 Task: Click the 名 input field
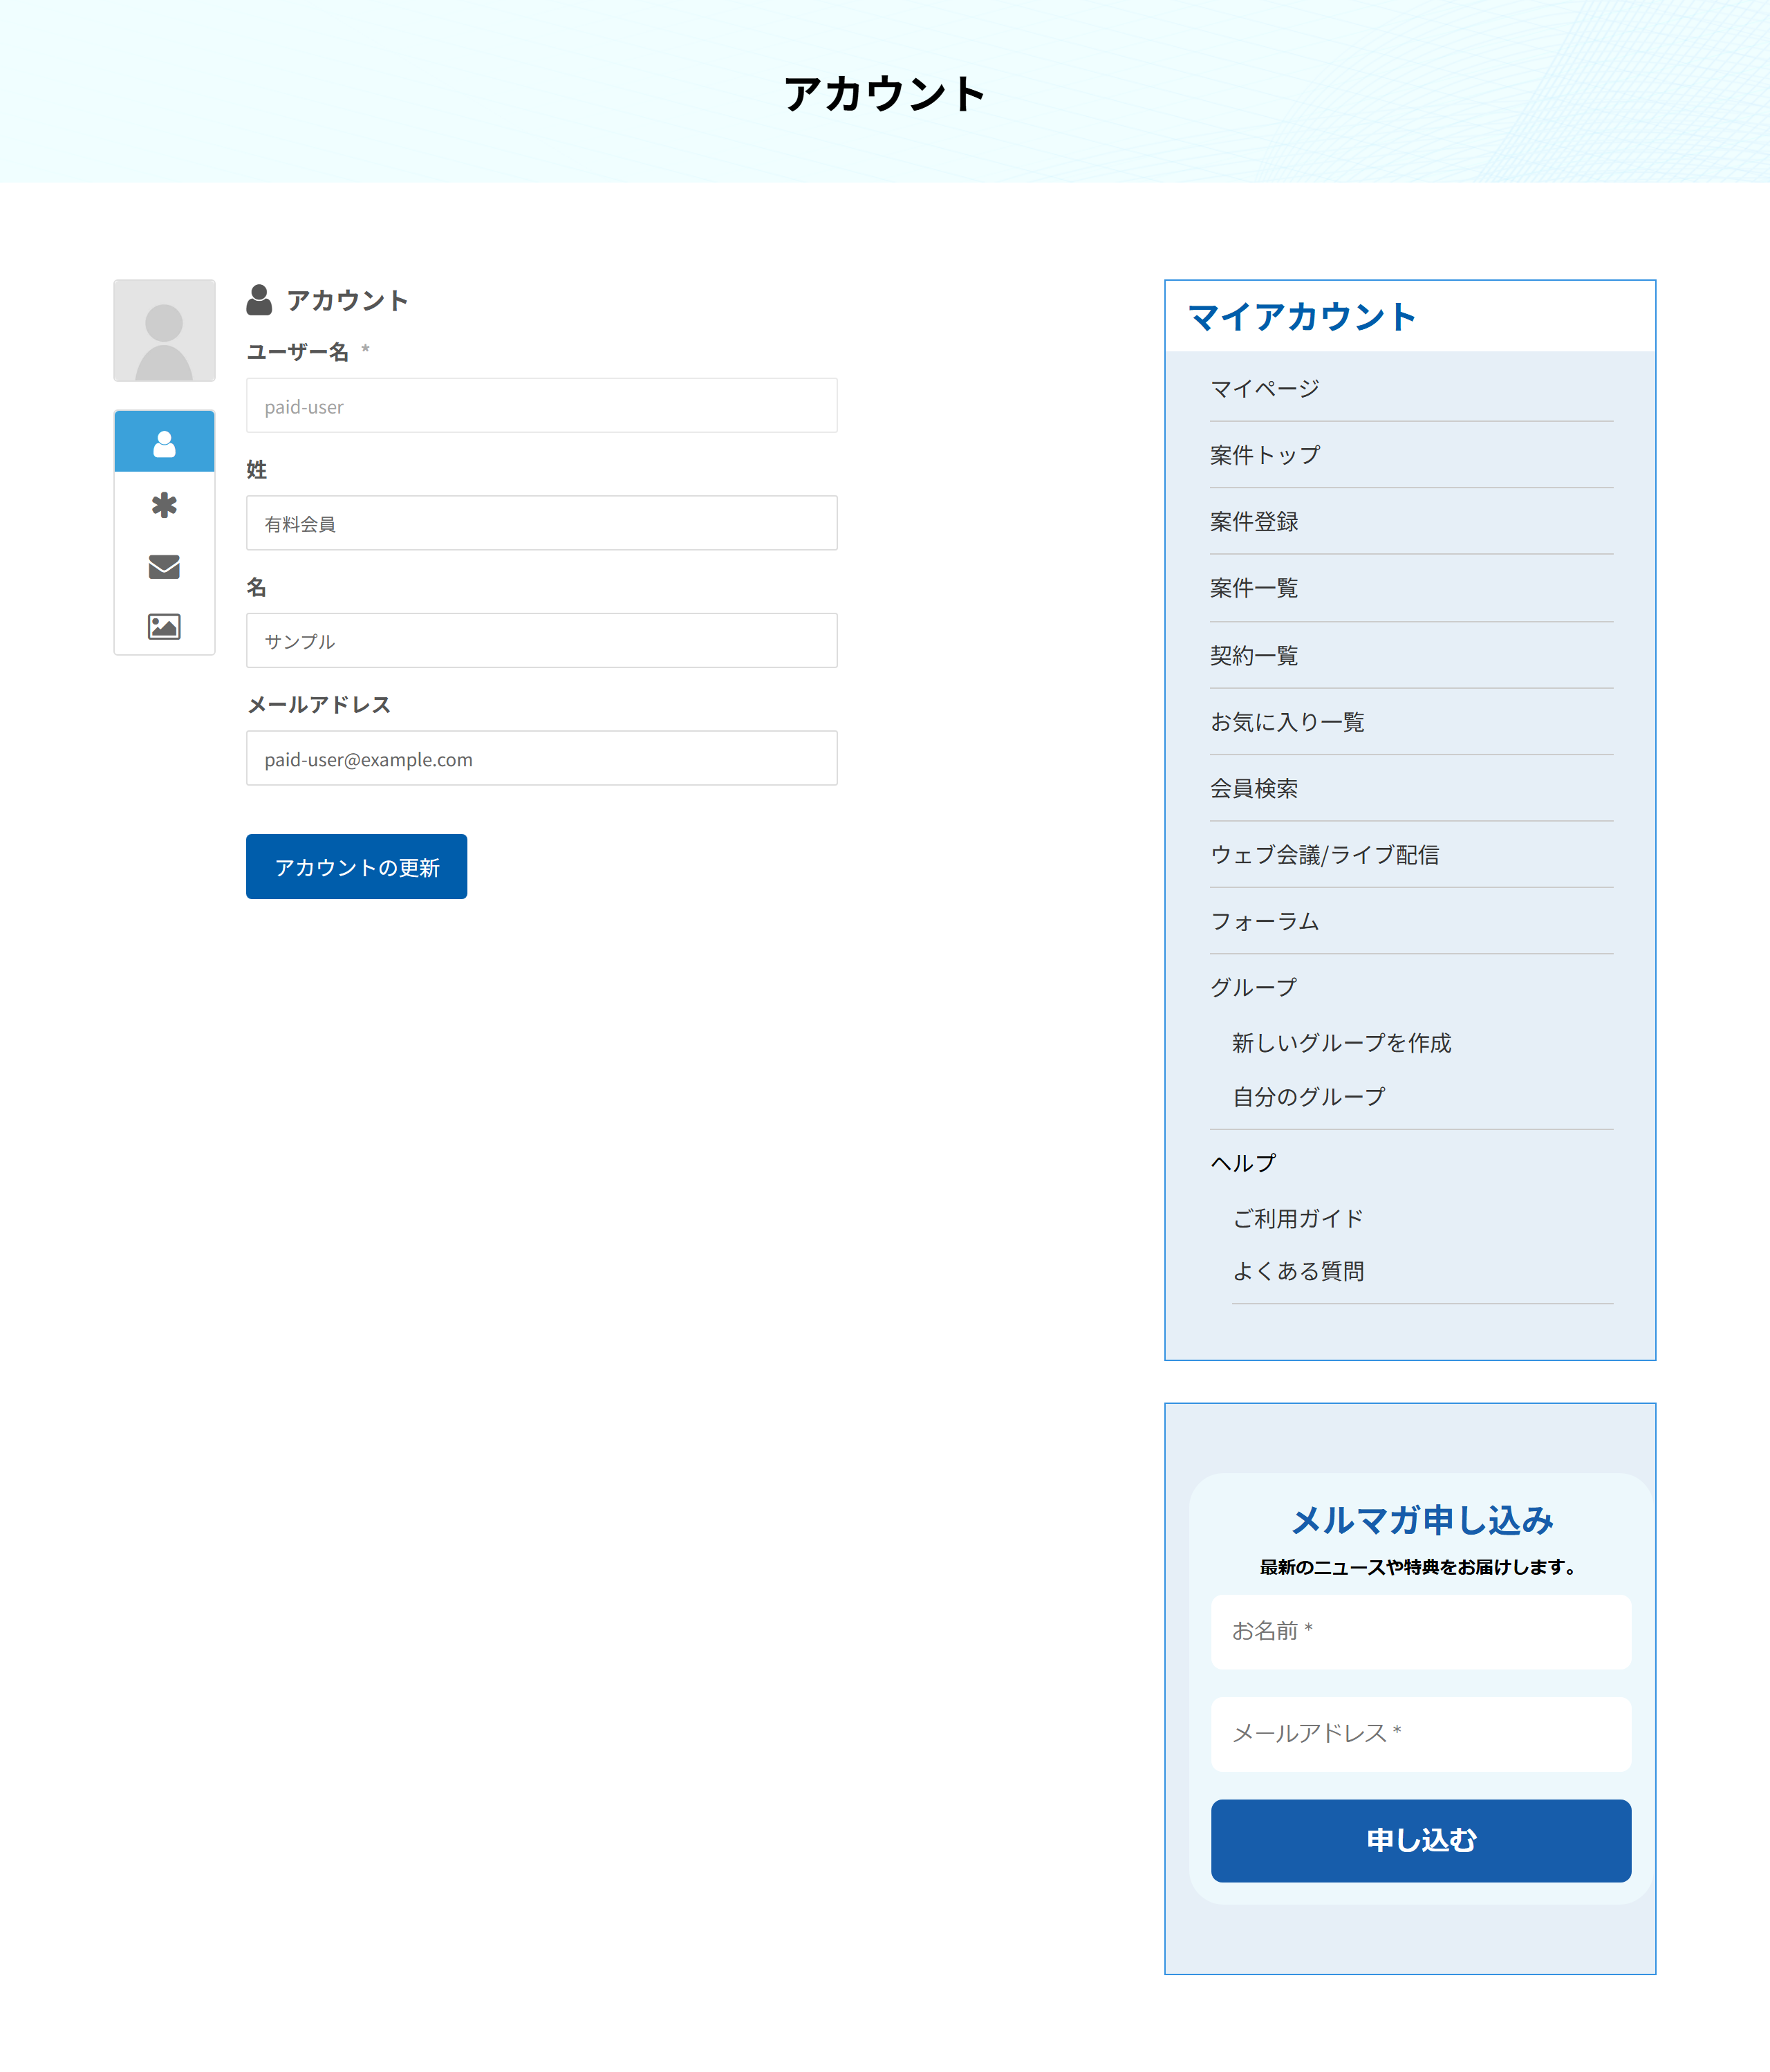[541, 641]
